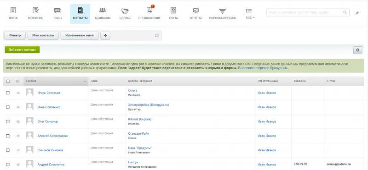Select the Измененные мной filter tab
Image resolution: width=368 pixels, height=170 pixels.
pos(80,35)
